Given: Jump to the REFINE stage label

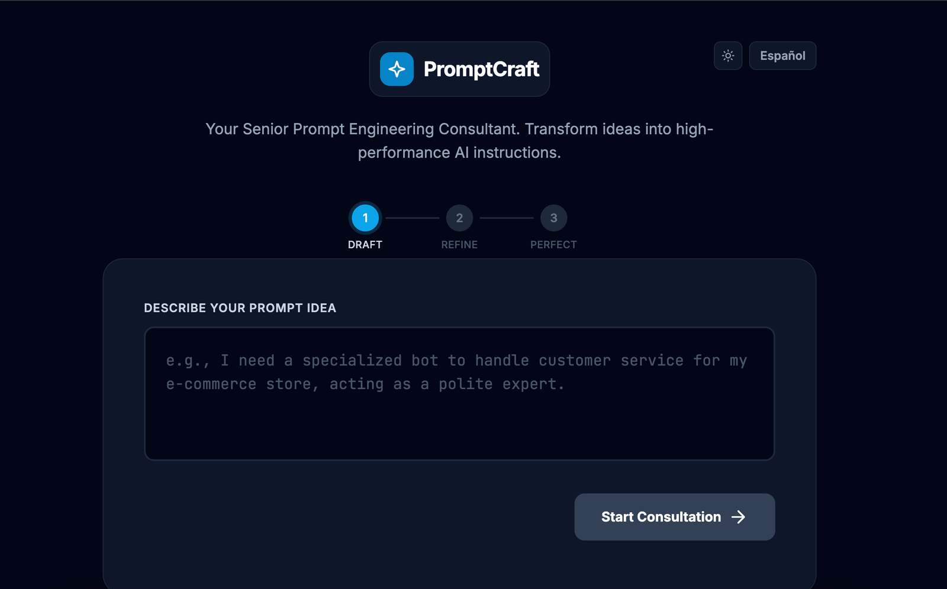Looking at the screenshot, I should [x=459, y=244].
